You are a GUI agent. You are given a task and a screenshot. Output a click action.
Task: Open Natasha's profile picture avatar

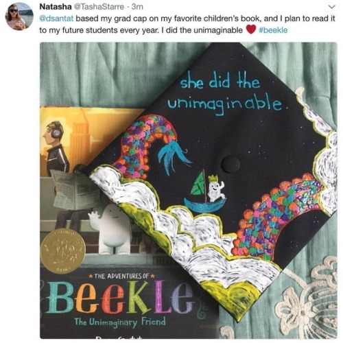19,16
